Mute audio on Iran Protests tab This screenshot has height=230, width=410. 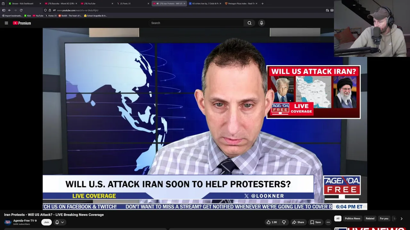tap(158, 4)
